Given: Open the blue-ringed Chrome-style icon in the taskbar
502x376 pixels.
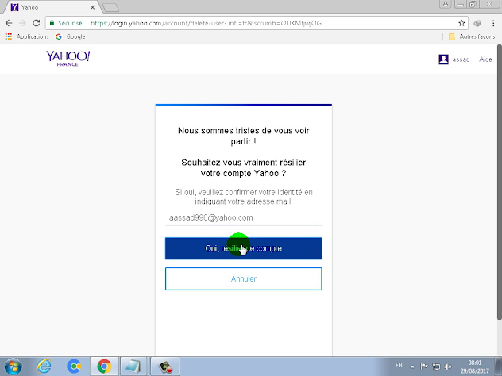Looking at the screenshot, I should coord(74,366).
